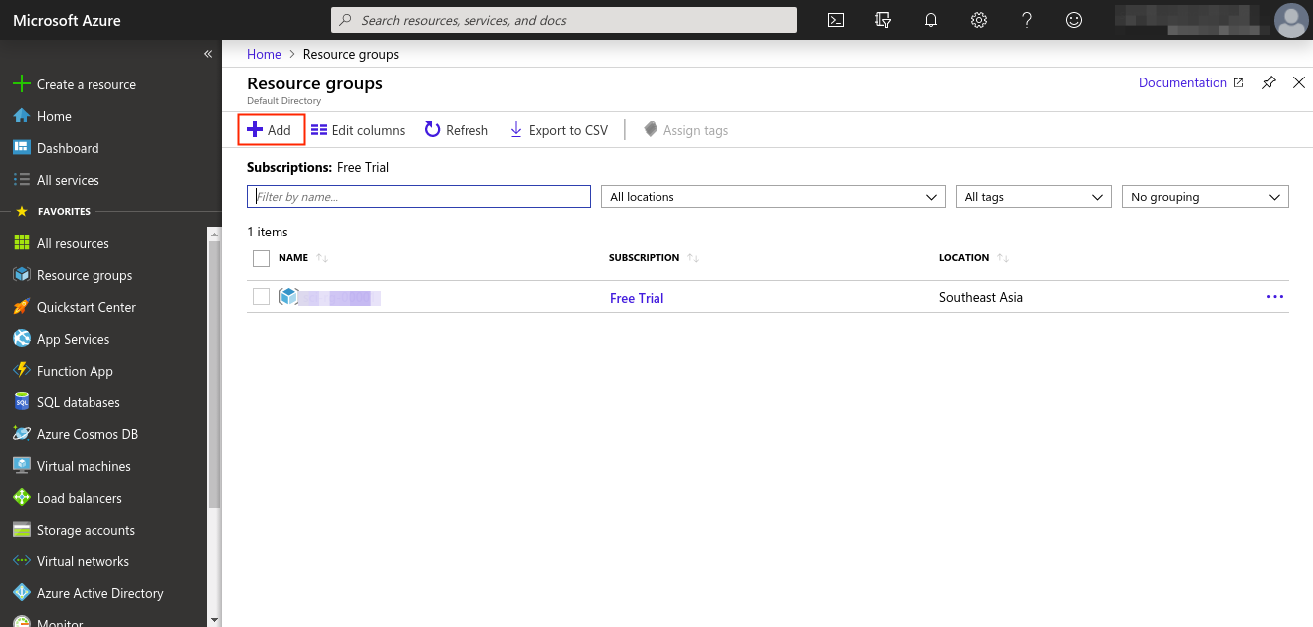Open the account avatar menu

[x=1291, y=20]
